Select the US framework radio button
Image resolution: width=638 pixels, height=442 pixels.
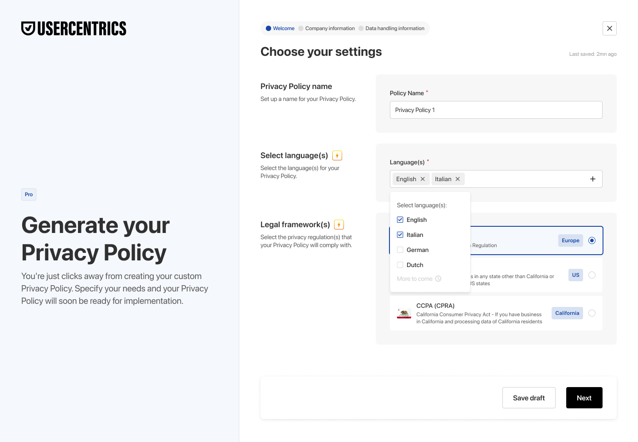click(x=592, y=275)
